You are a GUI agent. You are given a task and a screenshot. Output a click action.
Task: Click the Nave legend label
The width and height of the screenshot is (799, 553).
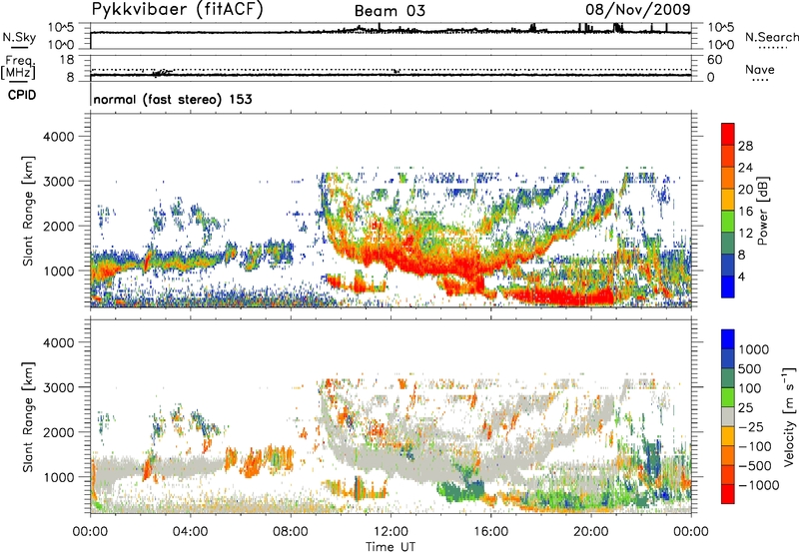[x=760, y=69]
